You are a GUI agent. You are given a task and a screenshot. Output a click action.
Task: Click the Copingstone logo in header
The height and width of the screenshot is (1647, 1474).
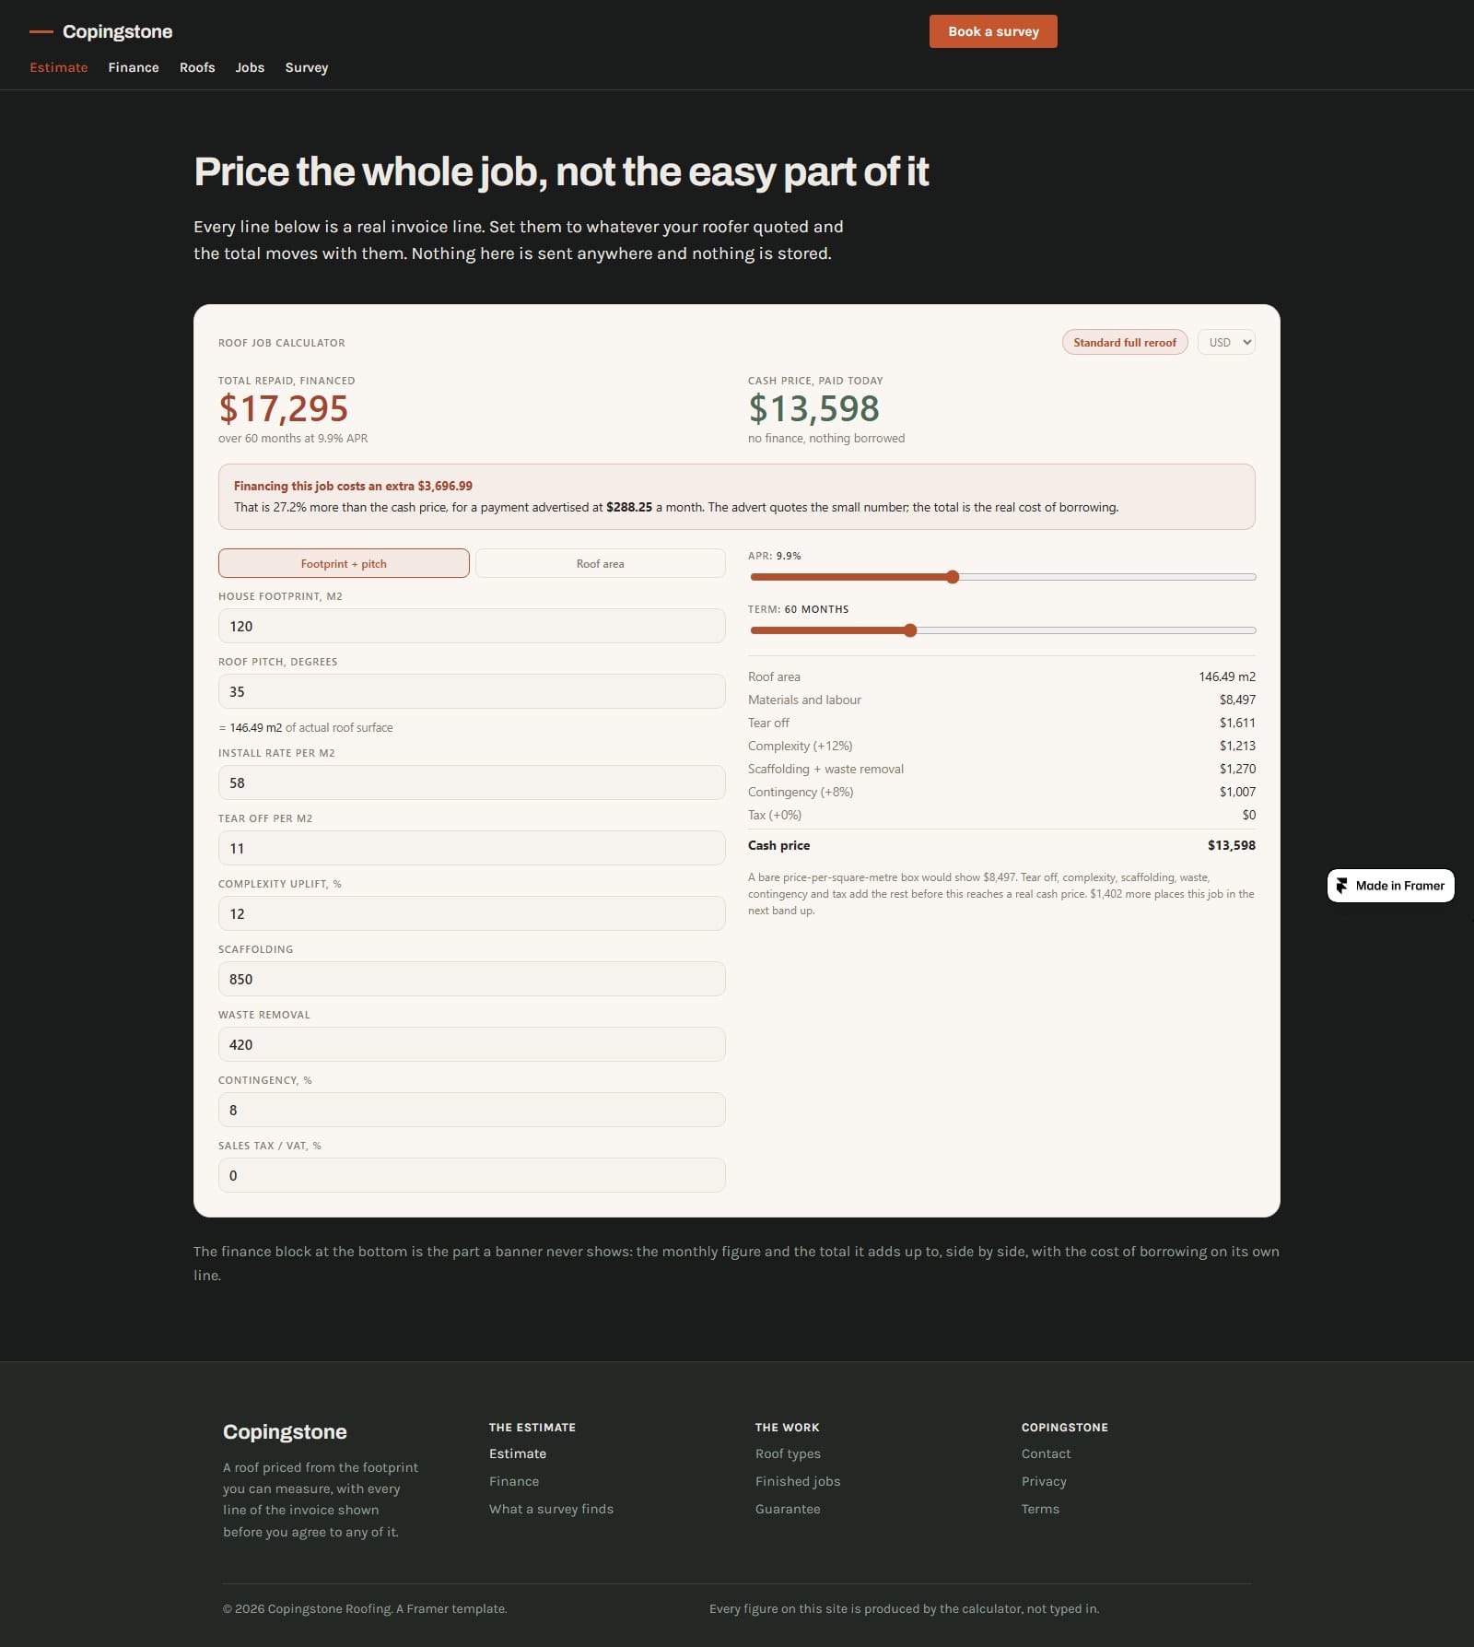point(101,31)
